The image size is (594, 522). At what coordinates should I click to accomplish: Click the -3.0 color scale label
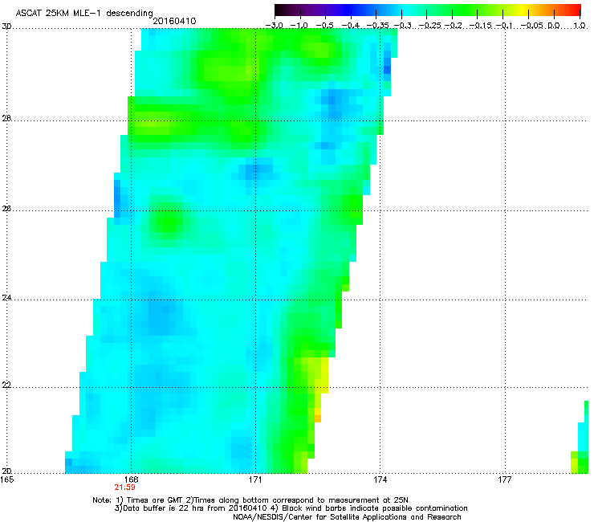click(274, 26)
